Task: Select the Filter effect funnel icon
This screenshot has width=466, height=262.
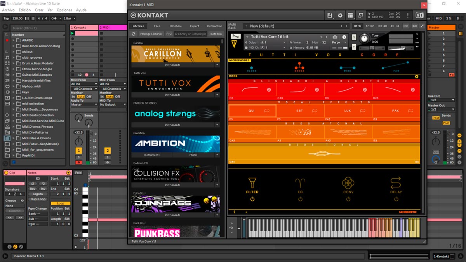Action: pos(252,183)
